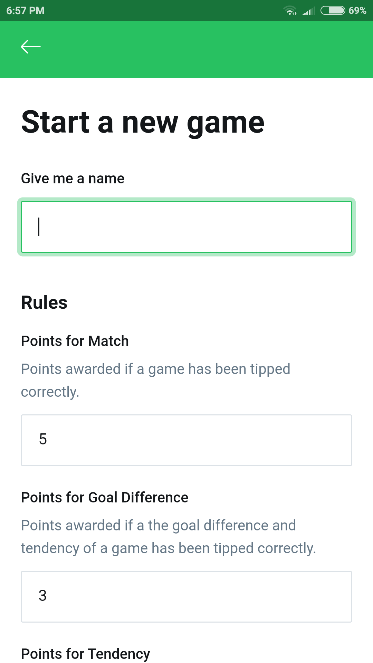Image resolution: width=373 pixels, height=663 pixels.
Task: Tap the 'Points for Match' label
Action: pyautogui.click(x=75, y=341)
